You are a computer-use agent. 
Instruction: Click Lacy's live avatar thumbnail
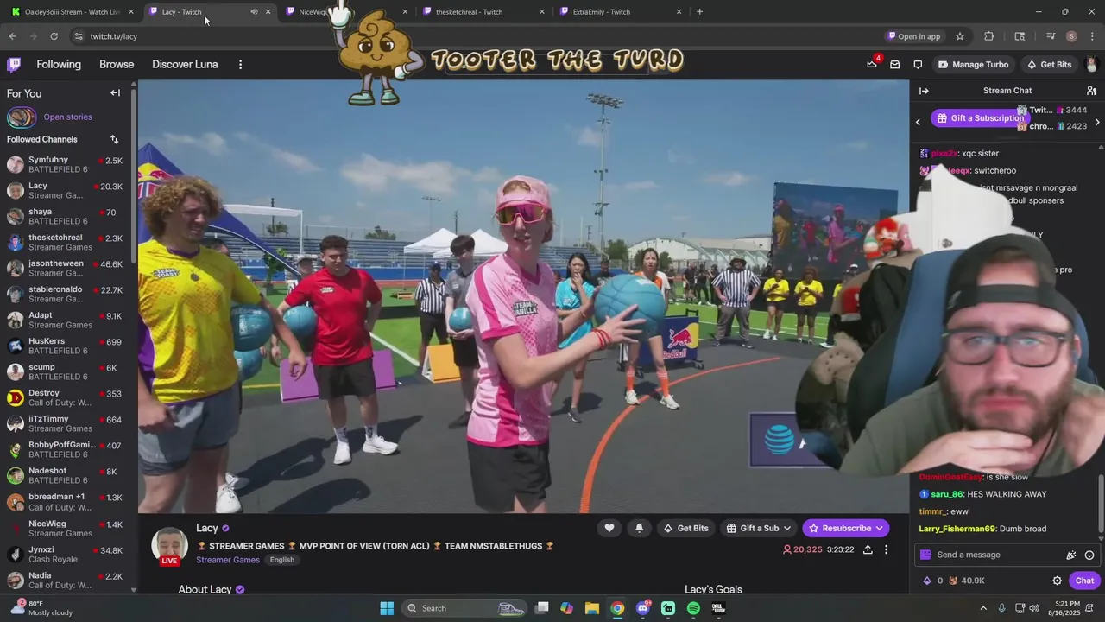coord(170,546)
